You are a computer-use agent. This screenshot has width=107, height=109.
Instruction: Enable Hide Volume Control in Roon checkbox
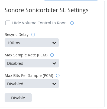pos(8,23)
